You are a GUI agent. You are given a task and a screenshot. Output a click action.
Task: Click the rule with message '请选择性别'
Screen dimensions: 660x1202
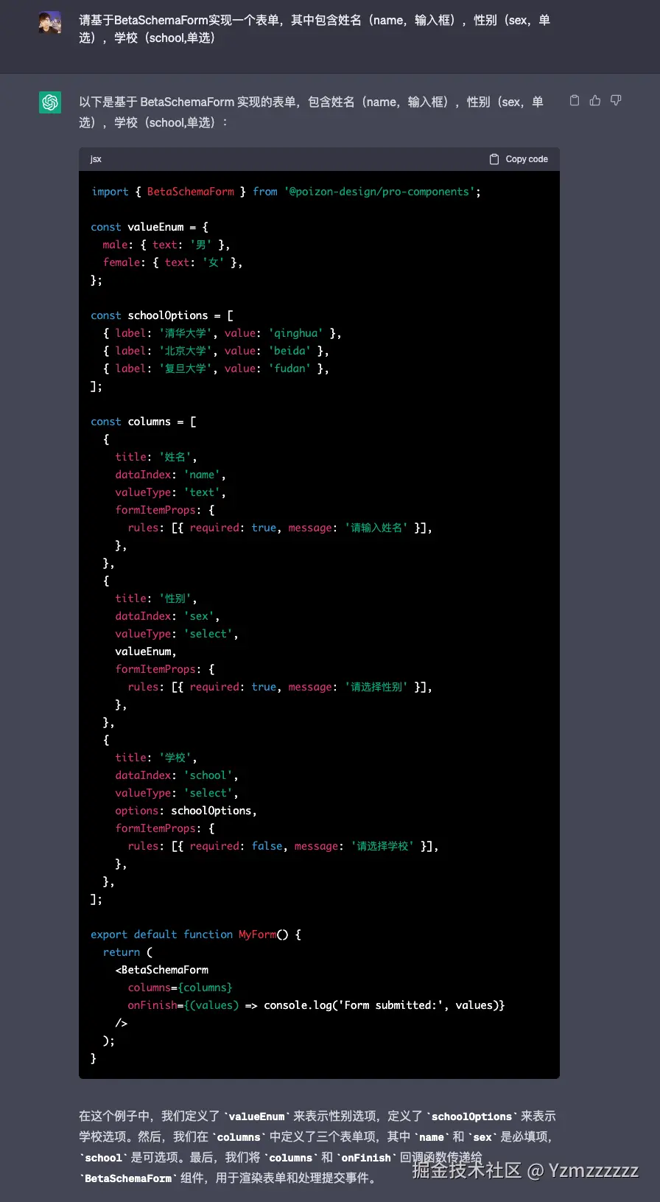point(280,687)
